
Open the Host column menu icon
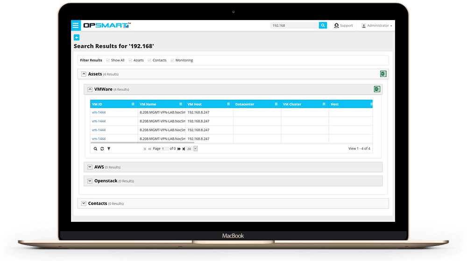(371, 104)
